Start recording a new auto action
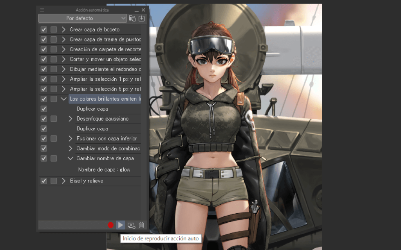 (111, 225)
